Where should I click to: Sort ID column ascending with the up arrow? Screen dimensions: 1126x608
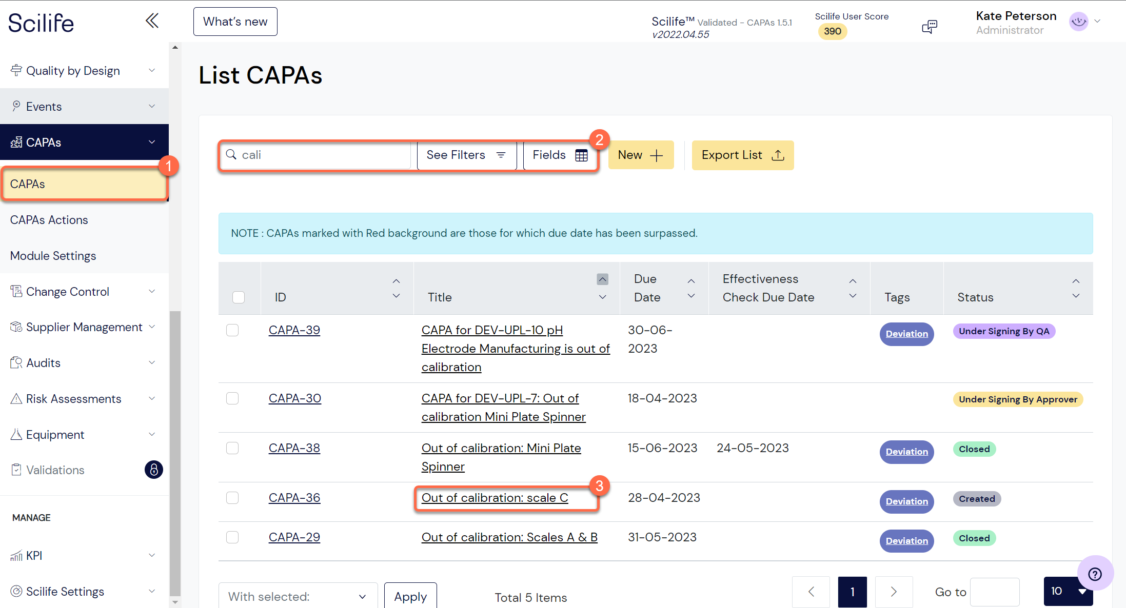(x=396, y=281)
